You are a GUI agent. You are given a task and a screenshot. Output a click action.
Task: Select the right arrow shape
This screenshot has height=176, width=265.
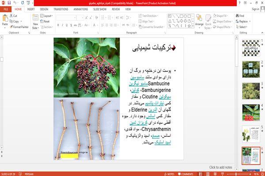tap(182, 21)
